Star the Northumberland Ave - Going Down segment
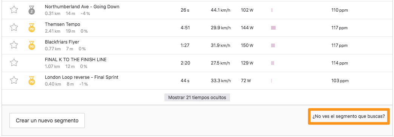Image resolution: width=394 pixels, height=137 pixels. click(14, 10)
